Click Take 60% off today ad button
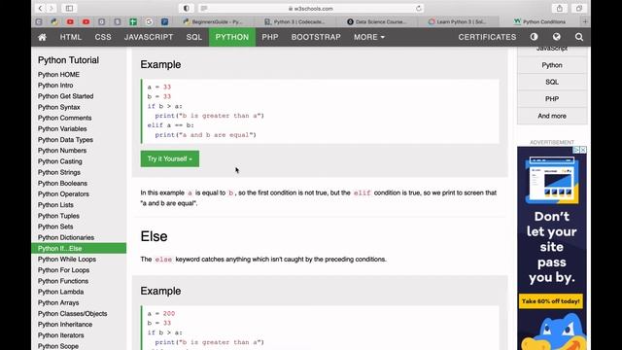This screenshot has width=622, height=350. (551, 301)
